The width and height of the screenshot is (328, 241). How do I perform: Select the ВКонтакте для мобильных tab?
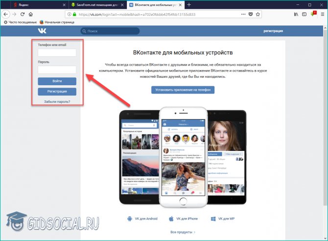(x=156, y=5)
